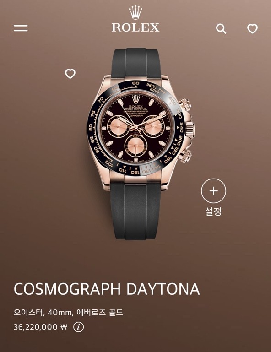Click the bottom chronograph pusher
The width and height of the screenshot is (271, 352).
(185, 155)
